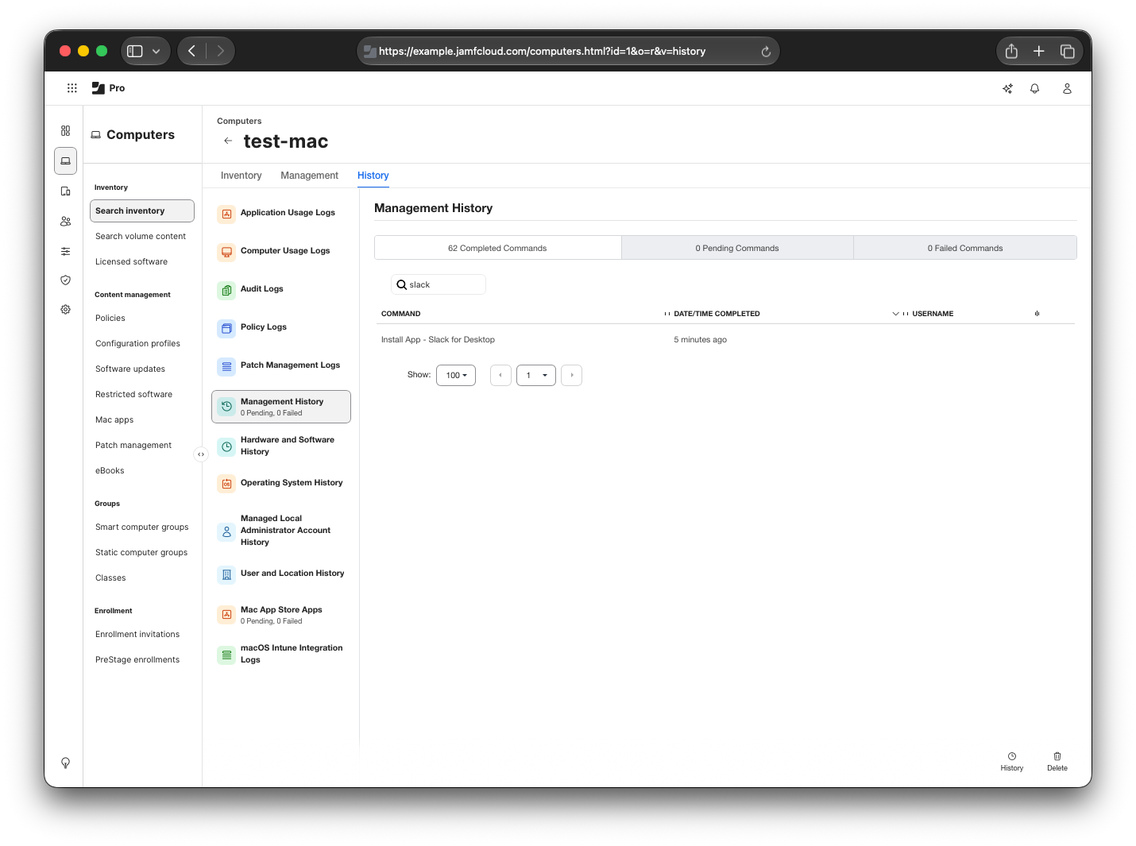Viewport: 1136px width, 846px height.
Task: Open Safari sidebar dropdown chevron
Action: tap(156, 51)
